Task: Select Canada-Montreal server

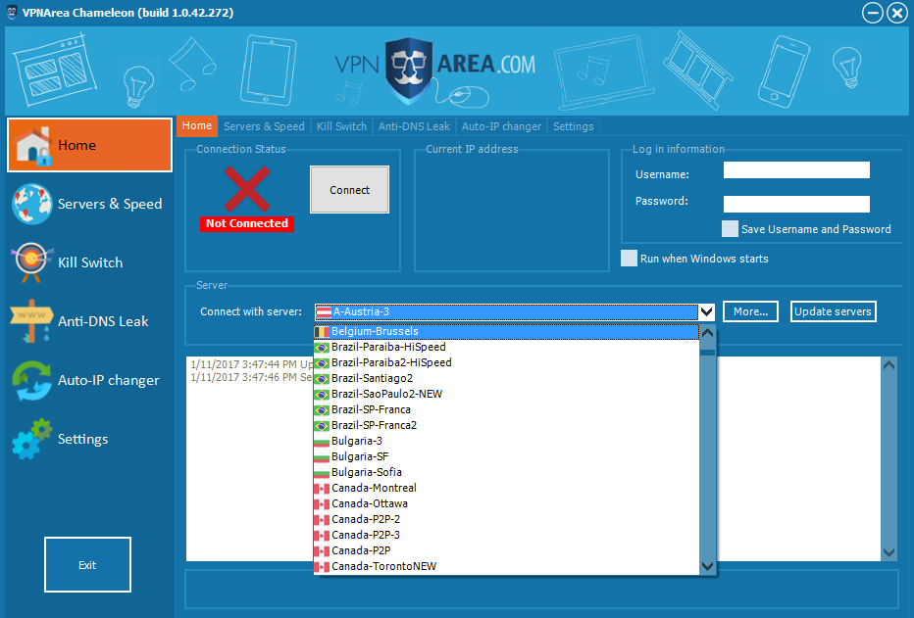Action: tap(506, 489)
